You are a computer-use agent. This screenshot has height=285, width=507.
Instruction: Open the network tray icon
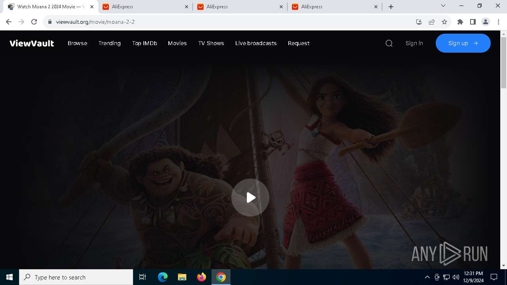446,277
